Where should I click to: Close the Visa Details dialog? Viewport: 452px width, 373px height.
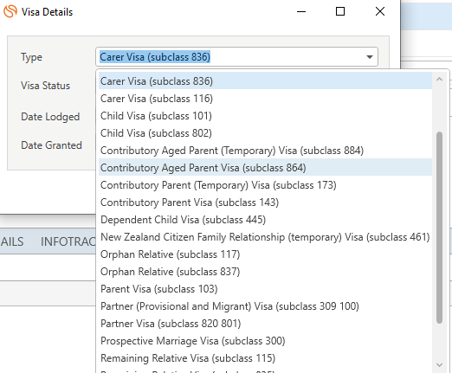[x=380, y=11]
